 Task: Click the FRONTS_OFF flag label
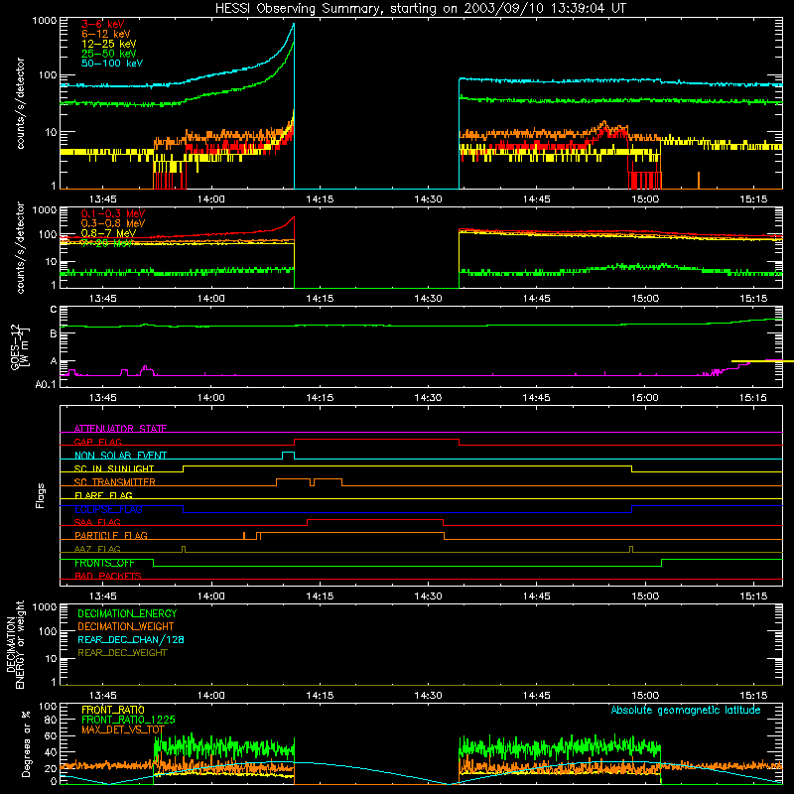pos(105,563)
